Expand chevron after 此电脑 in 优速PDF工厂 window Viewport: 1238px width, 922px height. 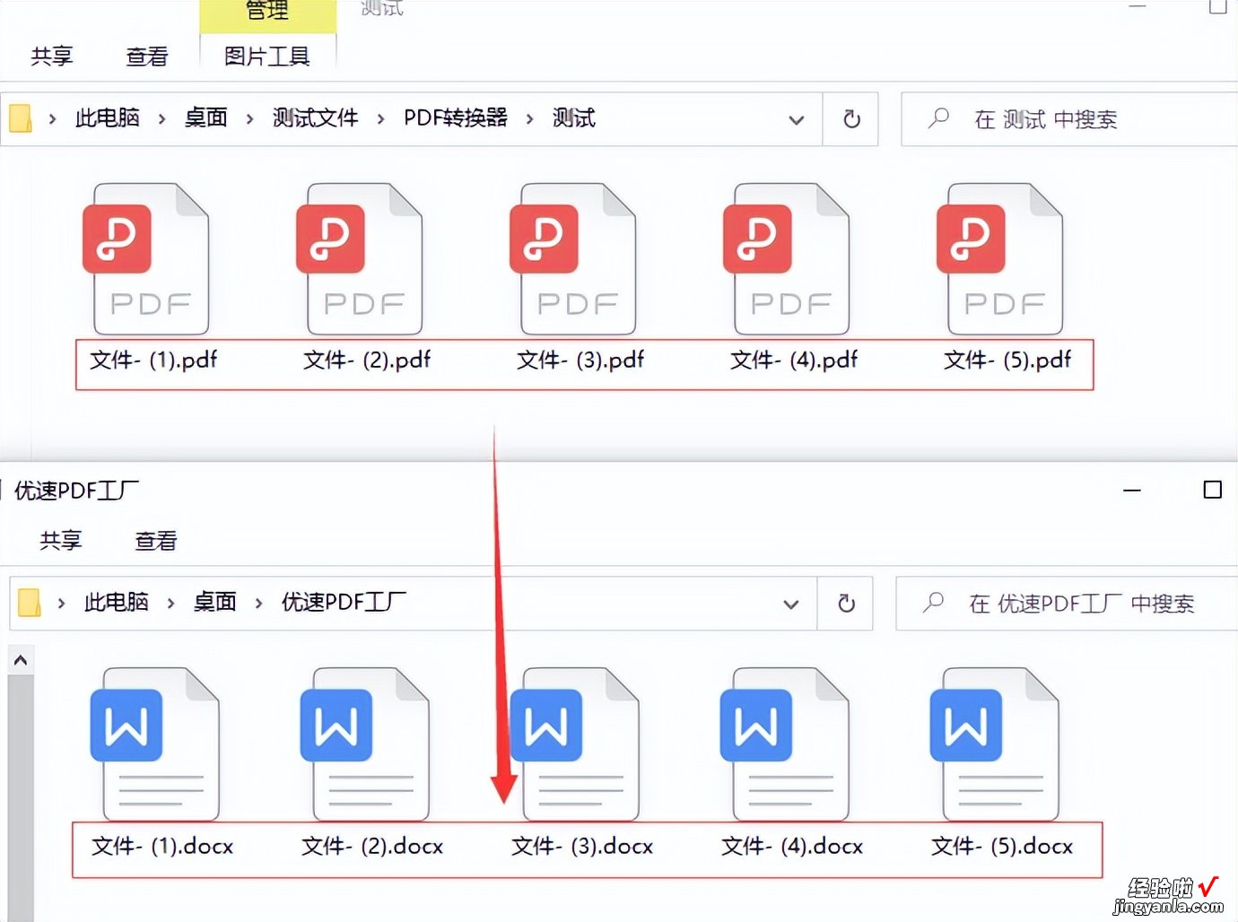tap(170, 603)
